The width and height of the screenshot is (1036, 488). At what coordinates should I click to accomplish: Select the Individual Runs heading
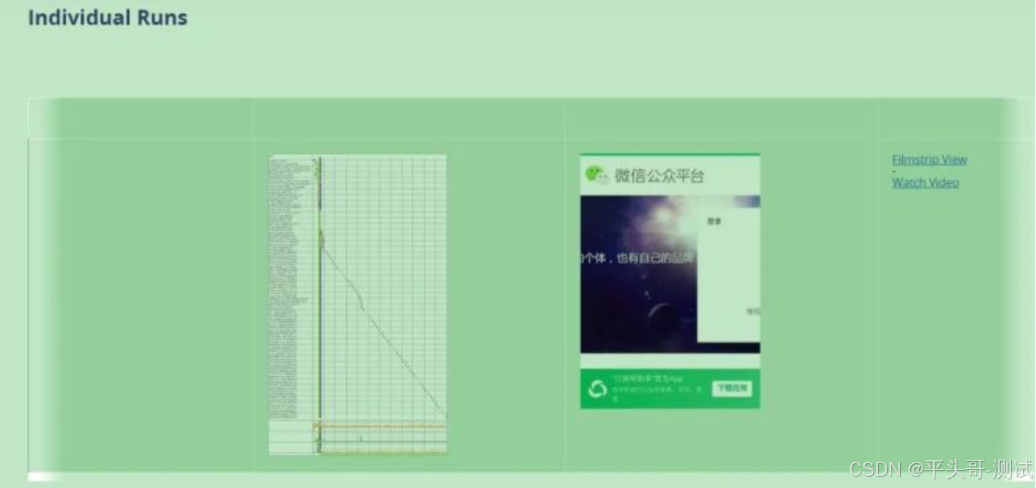(108, 18)
